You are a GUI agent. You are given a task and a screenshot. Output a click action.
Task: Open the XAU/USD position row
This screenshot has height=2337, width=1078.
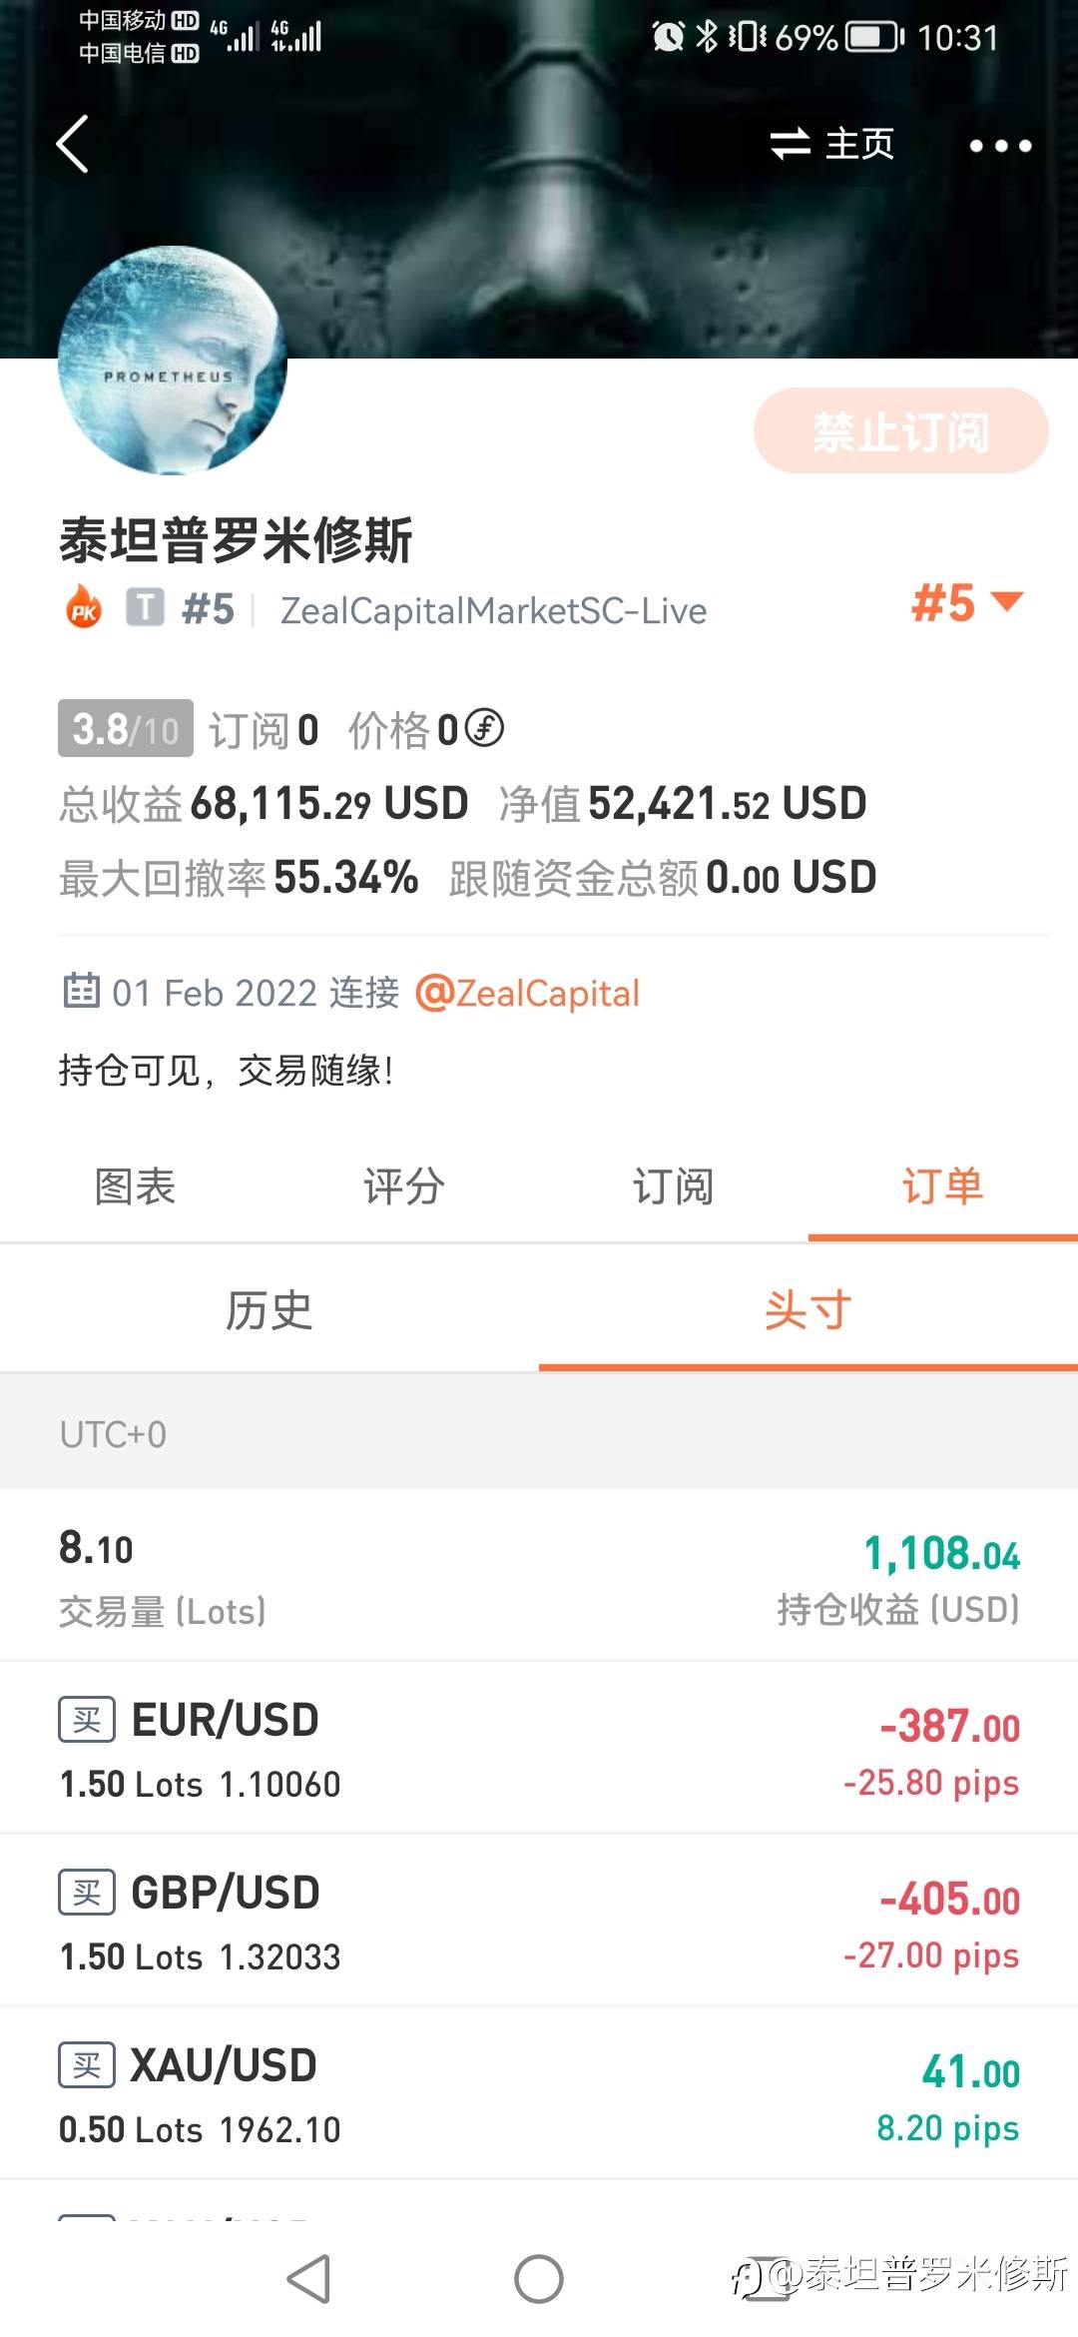coord(539,2093)
